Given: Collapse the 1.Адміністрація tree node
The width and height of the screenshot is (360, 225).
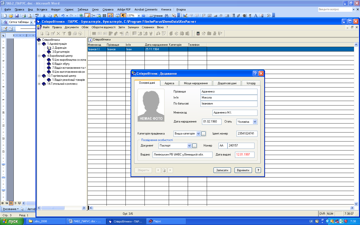Looking at the screenshot, I should [x=39, y=44].
